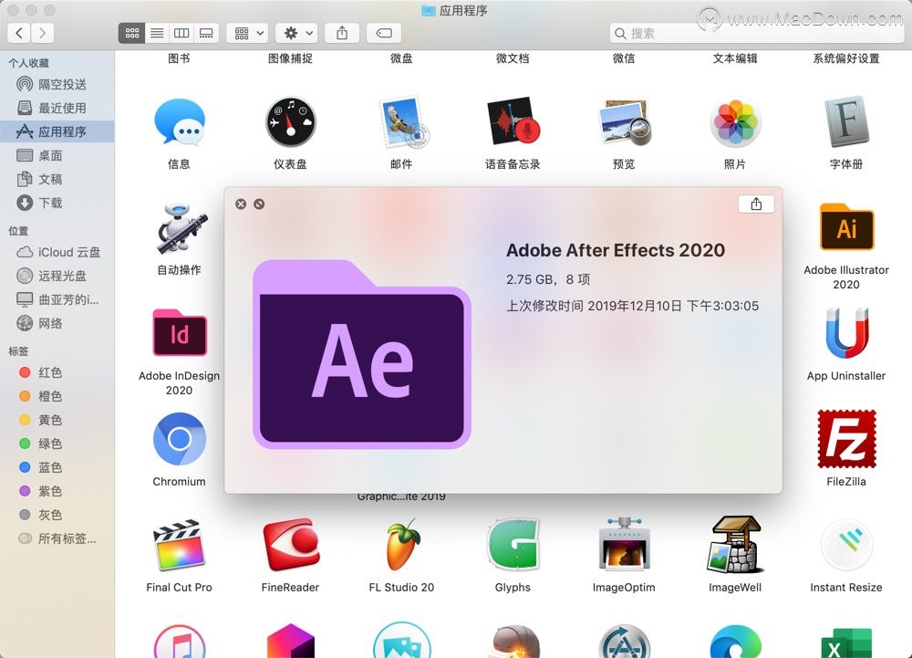912x658 pixels.
Task: Open the gear action menu
Action: point(296,33)
